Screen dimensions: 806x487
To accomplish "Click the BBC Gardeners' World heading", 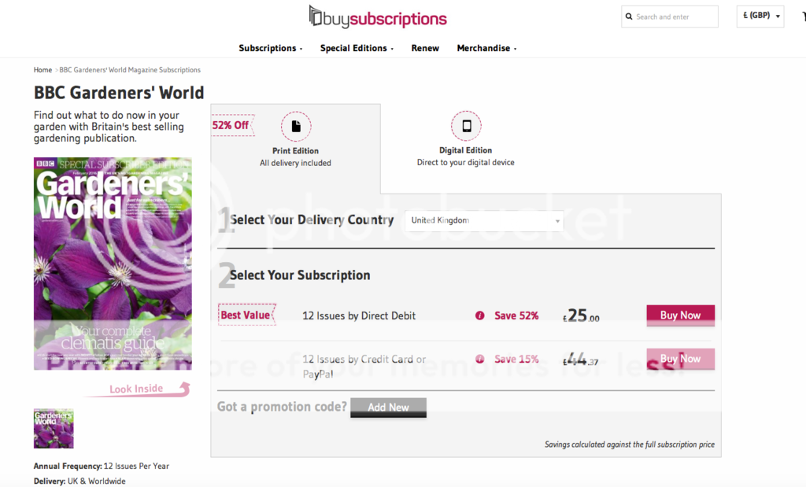I will (x=119, y=93).
